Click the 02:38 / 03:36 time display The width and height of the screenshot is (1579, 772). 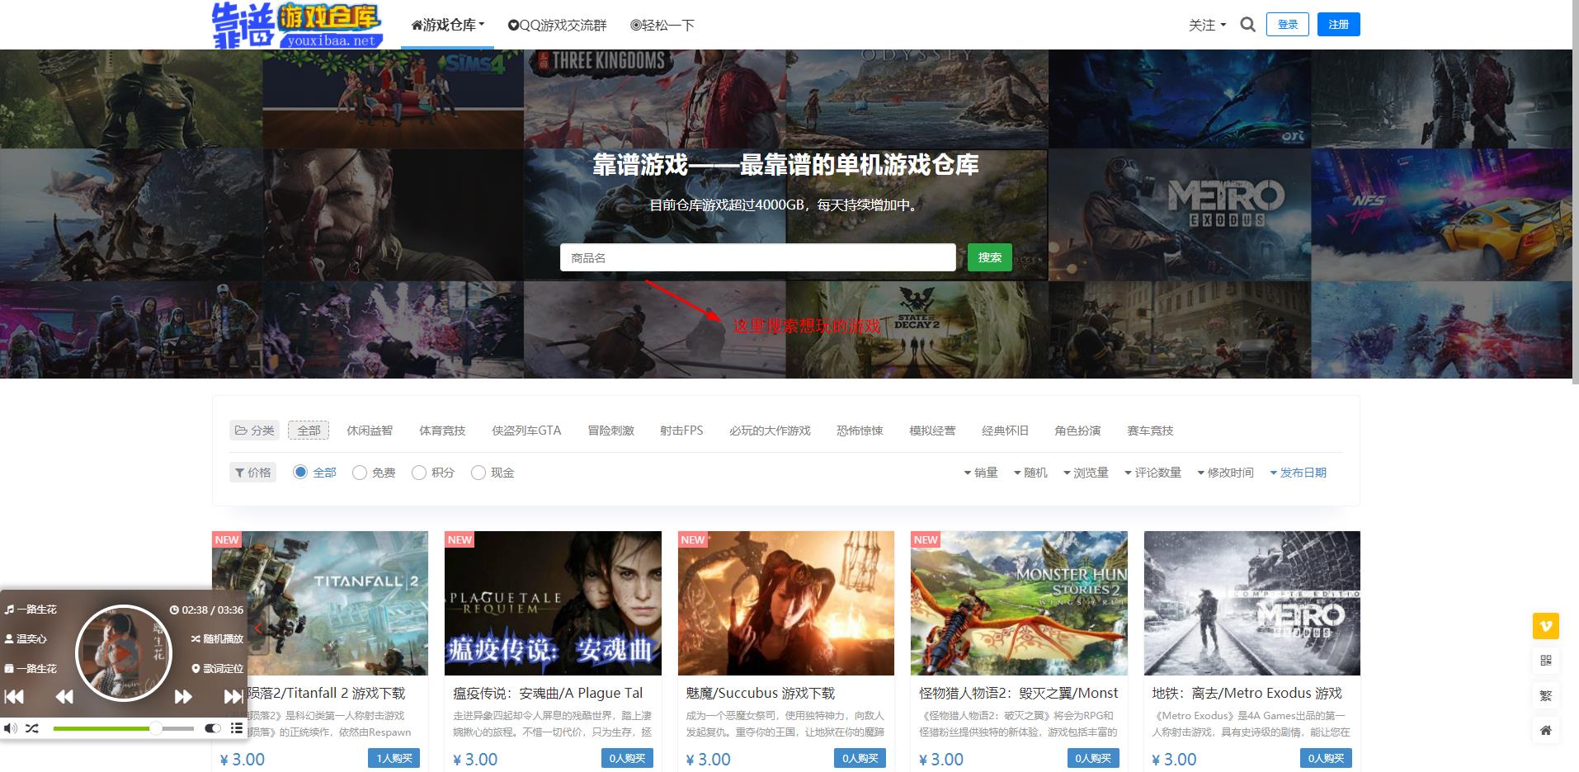pyautogui.click(x=206, y=610)
